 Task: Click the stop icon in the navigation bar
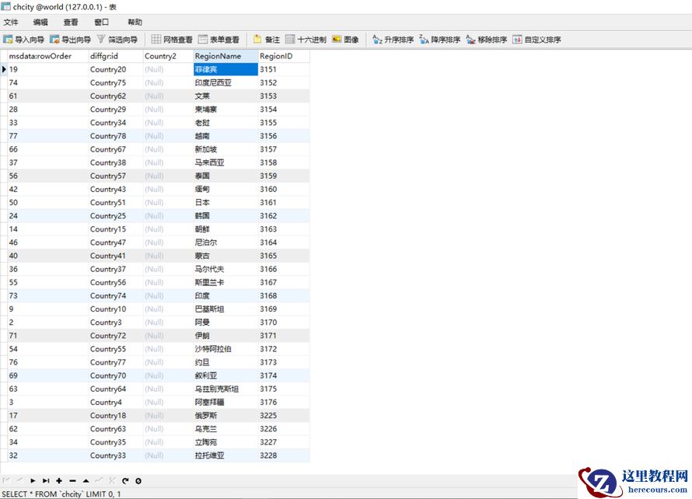(138, 481)
